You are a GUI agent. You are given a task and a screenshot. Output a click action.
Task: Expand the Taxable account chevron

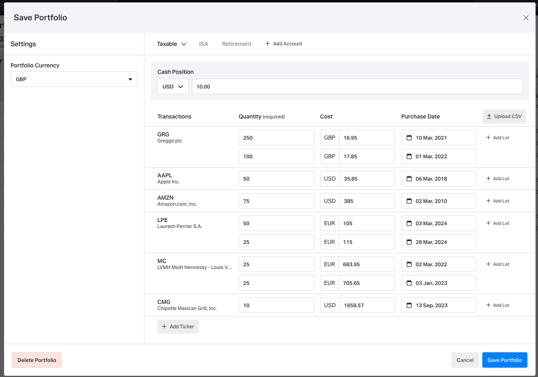pyautogui.click(x=184, y=44)
